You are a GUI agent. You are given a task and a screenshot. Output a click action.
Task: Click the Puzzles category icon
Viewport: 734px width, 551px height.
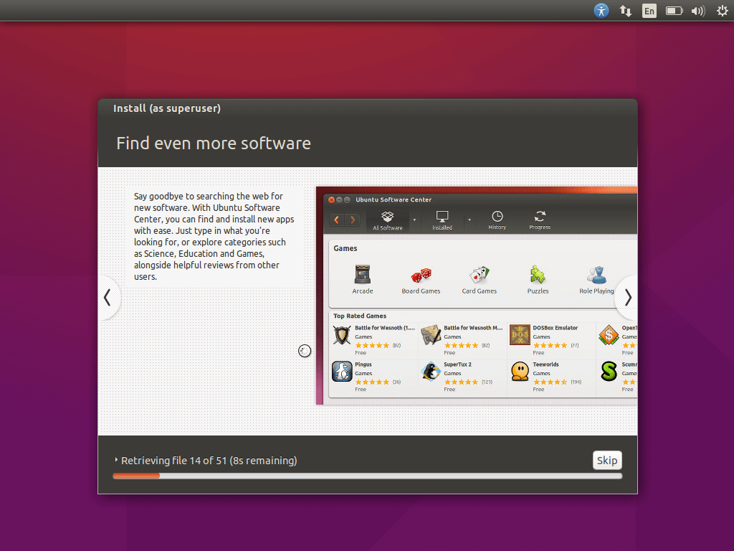(x=538, y=275)
